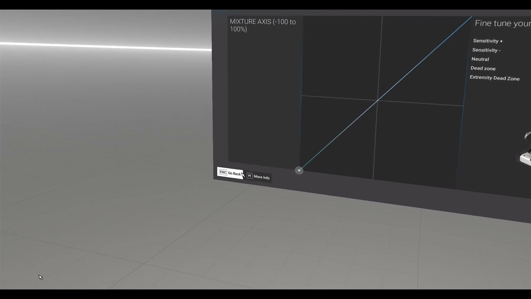Click the Fine tune your heading

coord(503,24)
